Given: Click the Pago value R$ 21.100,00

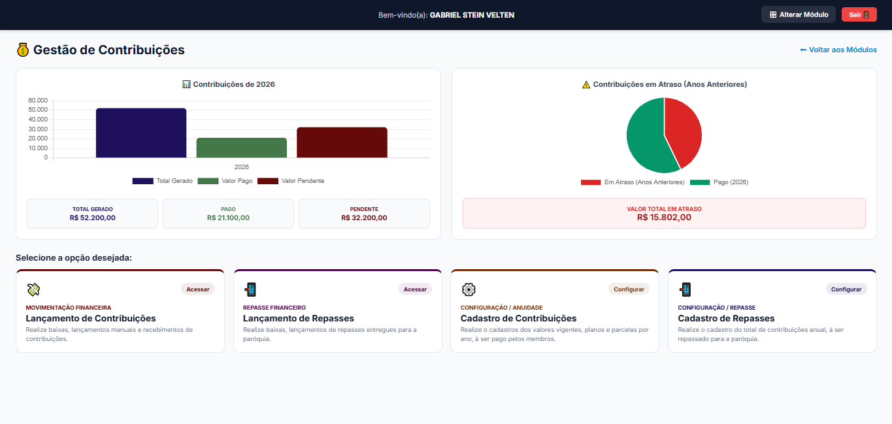Looking at the screenshot, I should 228,218.
